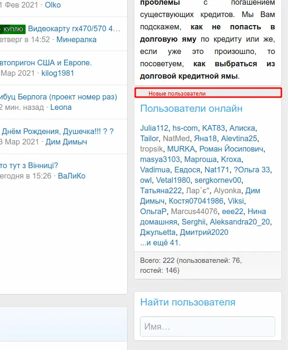Open user profile Olko
The width and height of the screenshot is (288, 350).
click(x=53, y=5)
